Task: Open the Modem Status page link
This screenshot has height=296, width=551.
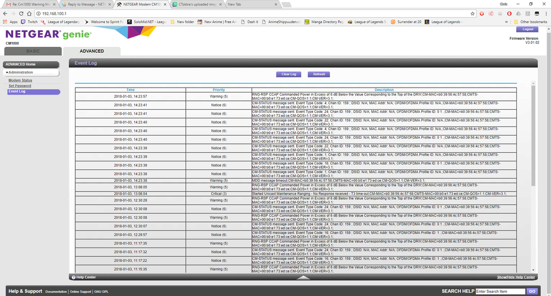Action: [20, 80]
